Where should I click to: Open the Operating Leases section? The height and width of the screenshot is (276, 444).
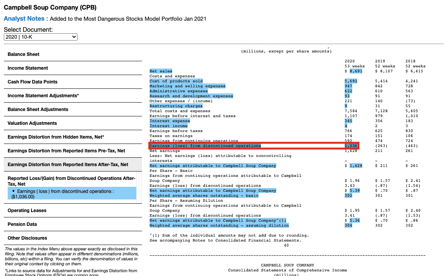[27, 211]
